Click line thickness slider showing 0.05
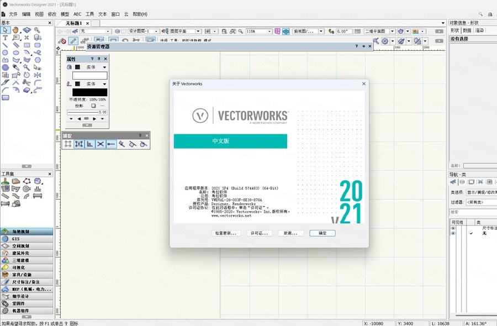The height and width of the screenshot is (326, 497). (87, 112)
